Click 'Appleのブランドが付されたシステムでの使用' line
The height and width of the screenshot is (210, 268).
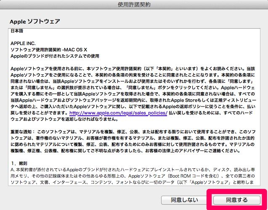pos(55,56)
